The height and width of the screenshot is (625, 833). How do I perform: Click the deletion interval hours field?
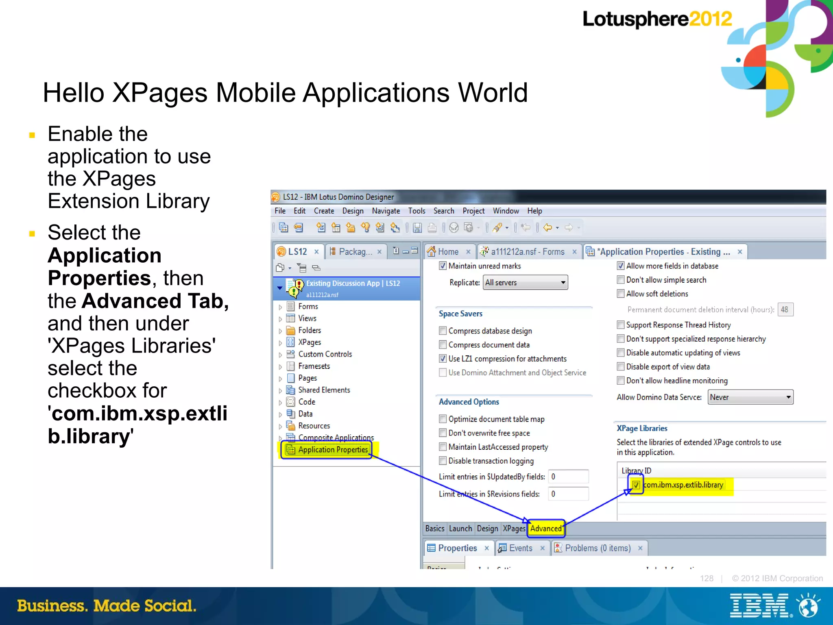click(x=785, y=309)
